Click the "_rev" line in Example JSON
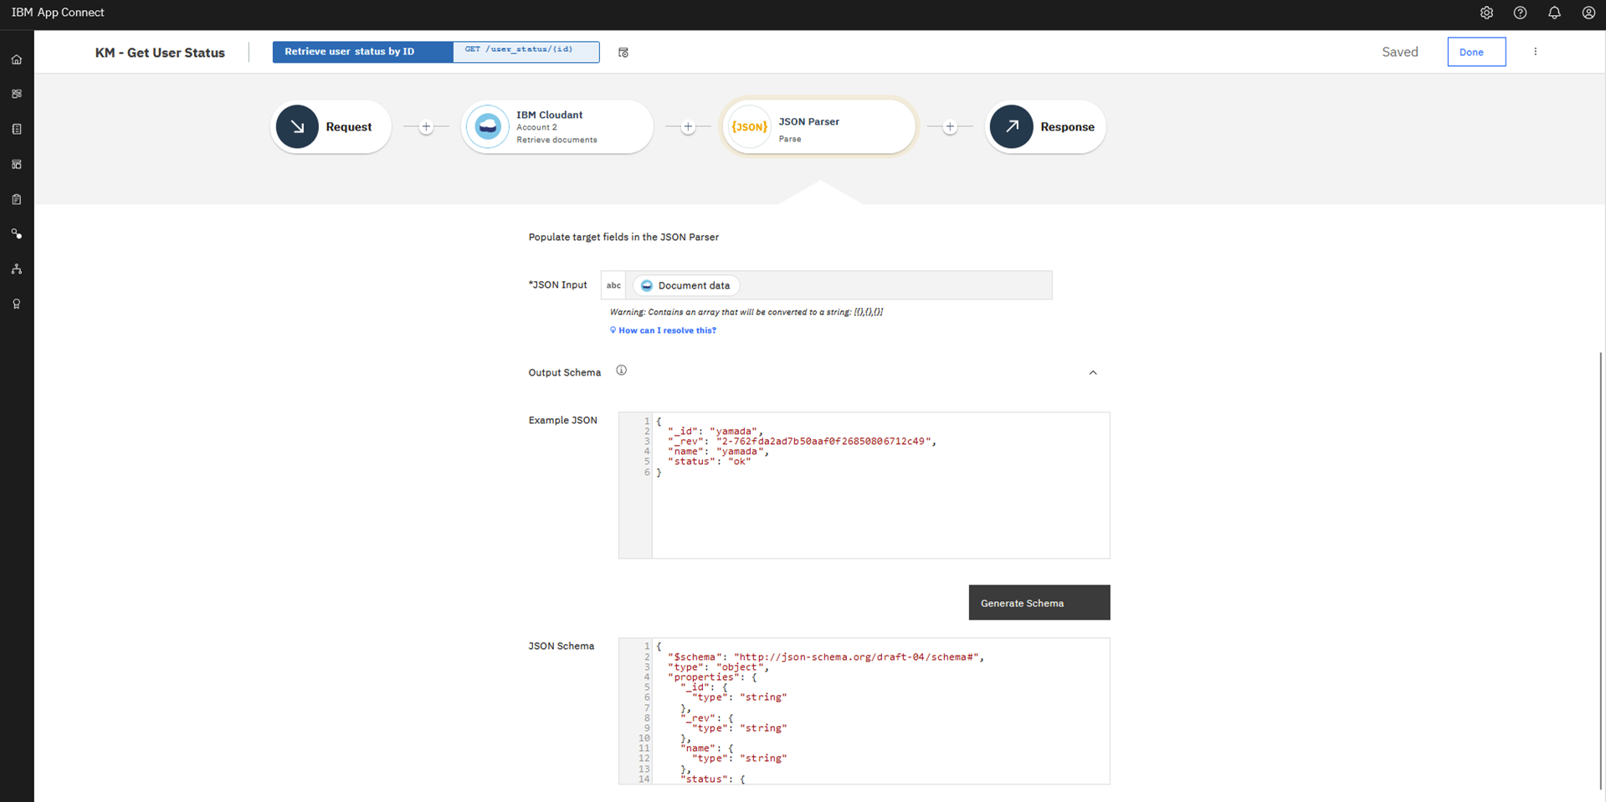The width and height of the screenshot is (1606, 802). (802, 442)
